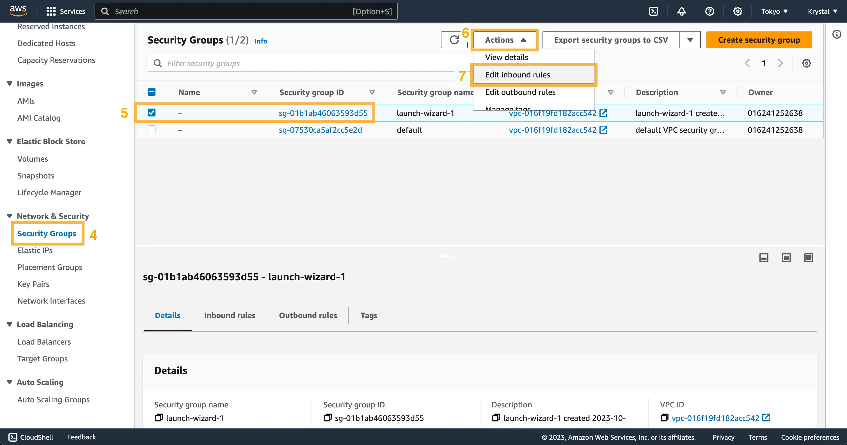
Task: Click Create security group button
Action: click(x=759, y=40)
